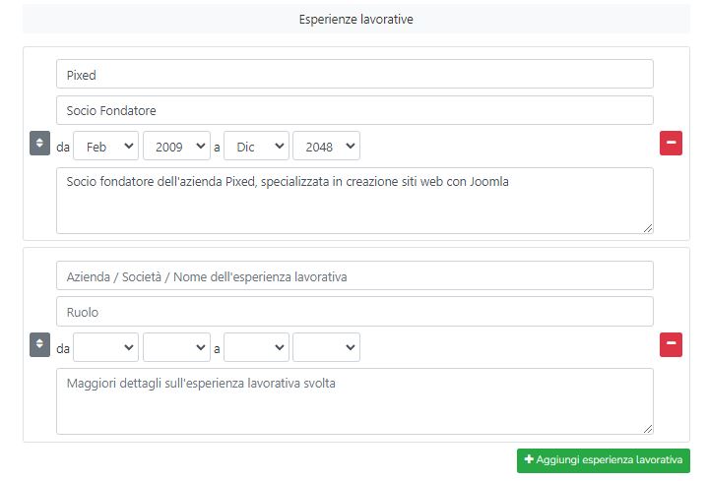Open the empty start year dropdown in second entry
This screenshot has height=481, width=707.
[177, 347]
